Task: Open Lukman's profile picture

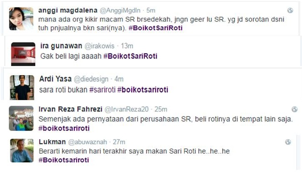Action: (x=22, y=150)
